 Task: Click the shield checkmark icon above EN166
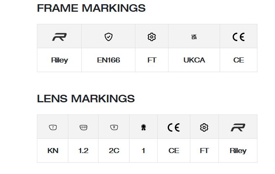point(109,37)
